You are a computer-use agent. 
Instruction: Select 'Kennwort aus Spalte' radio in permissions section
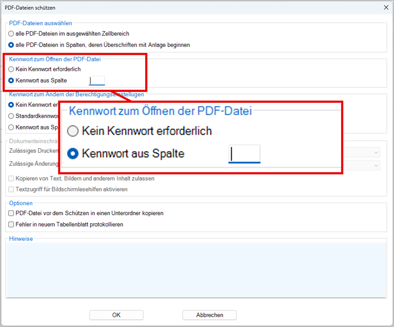(11, 127)
